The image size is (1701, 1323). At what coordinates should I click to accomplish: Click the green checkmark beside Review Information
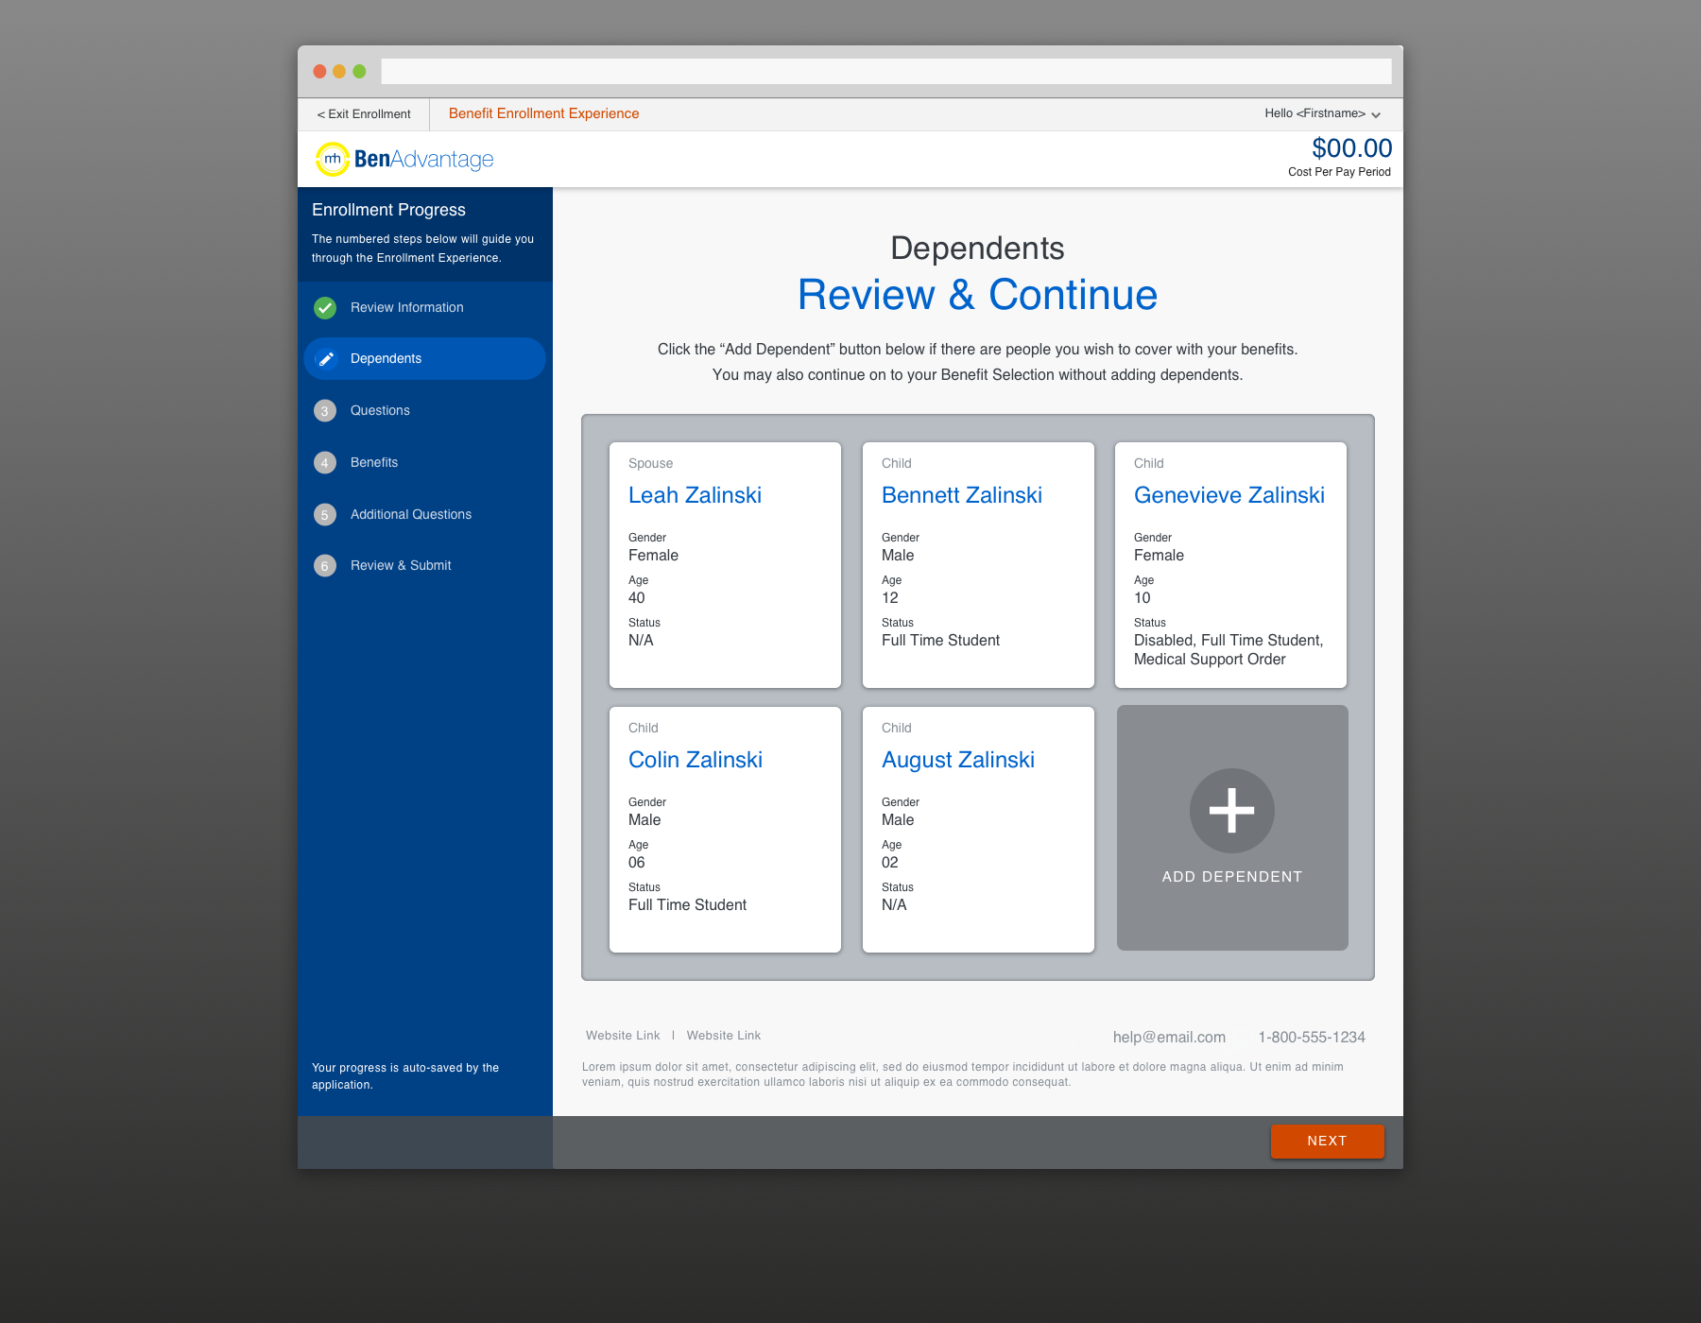[x=325, y=308]
